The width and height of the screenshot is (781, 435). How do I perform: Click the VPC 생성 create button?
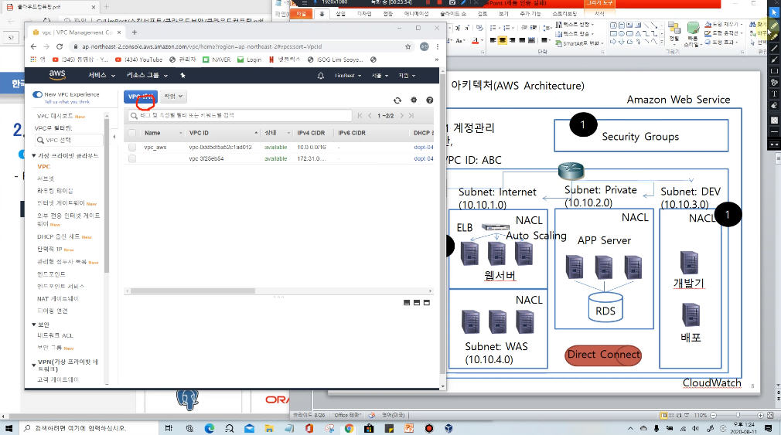click(x=141, y=97)
